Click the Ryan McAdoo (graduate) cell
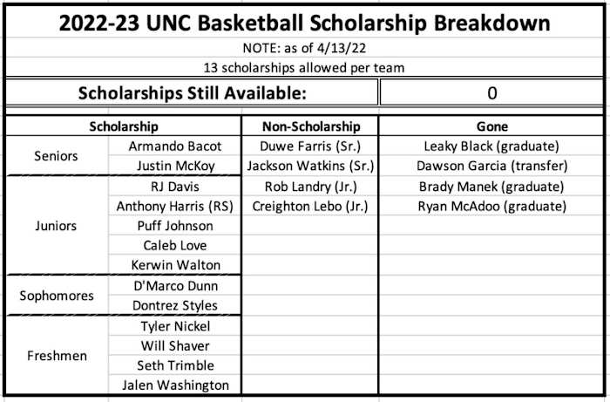 (x=491, y=207)
